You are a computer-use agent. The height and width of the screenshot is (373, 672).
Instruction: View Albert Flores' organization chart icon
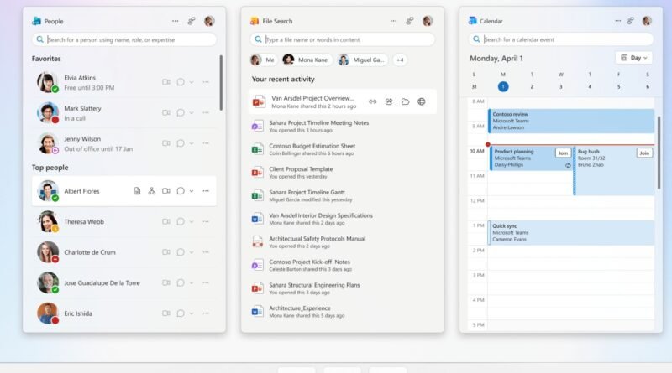pos(152,191)
